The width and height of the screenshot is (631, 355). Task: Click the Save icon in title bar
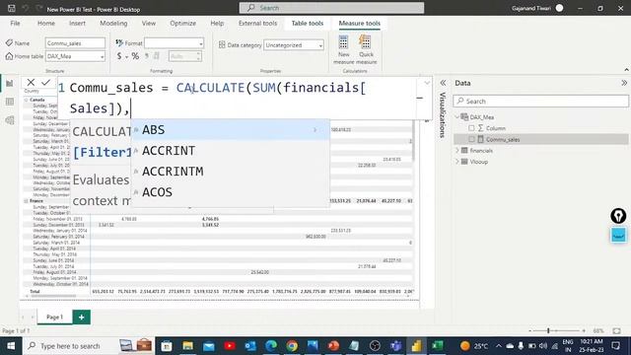12,8
